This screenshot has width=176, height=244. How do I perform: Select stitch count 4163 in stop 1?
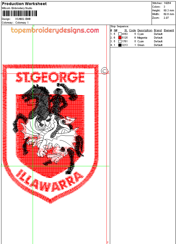coord(125,34)
